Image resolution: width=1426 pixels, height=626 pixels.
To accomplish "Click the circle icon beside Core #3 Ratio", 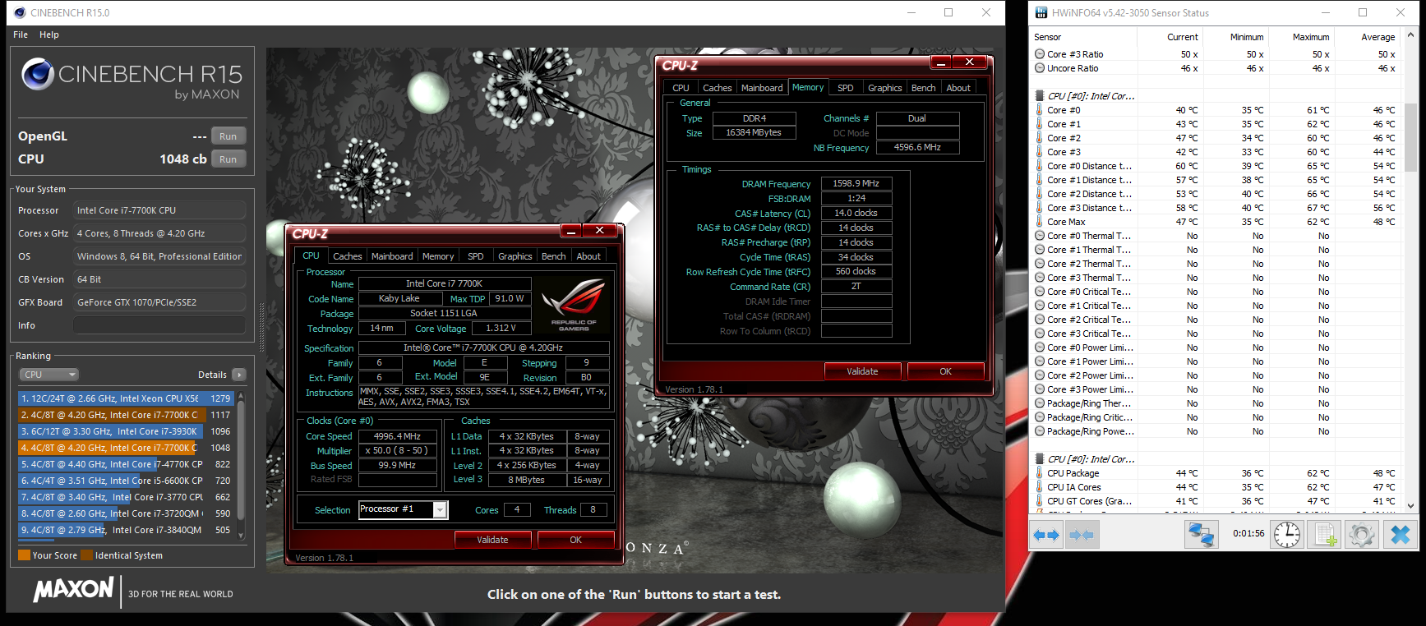I will 1040,54.
